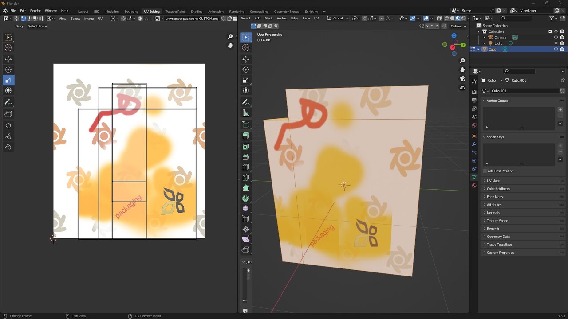Switch to the Texture Paint workspace tab
The height and width of the screenshot is (319, 568).
pyautogui.click(x=175, y=11)
